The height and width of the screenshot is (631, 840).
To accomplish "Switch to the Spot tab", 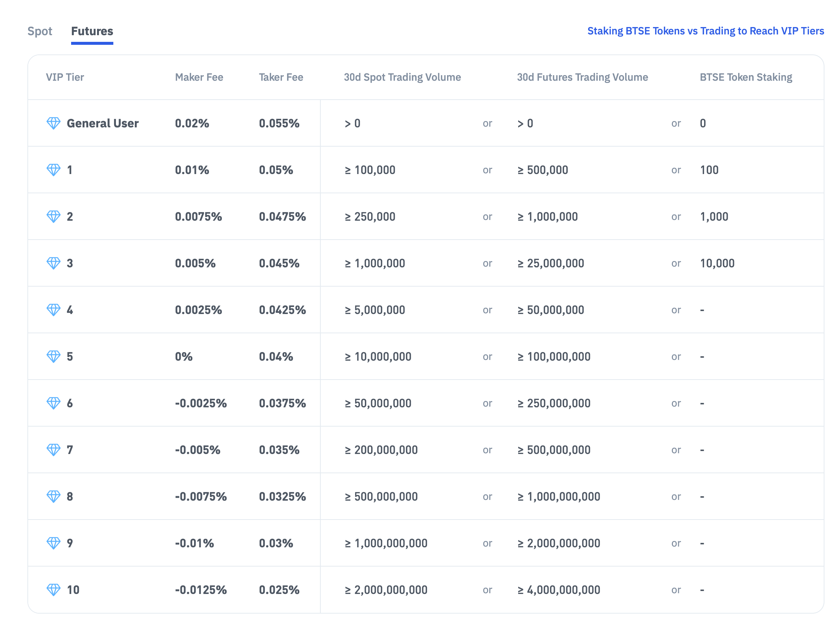I will coord(40,31).
